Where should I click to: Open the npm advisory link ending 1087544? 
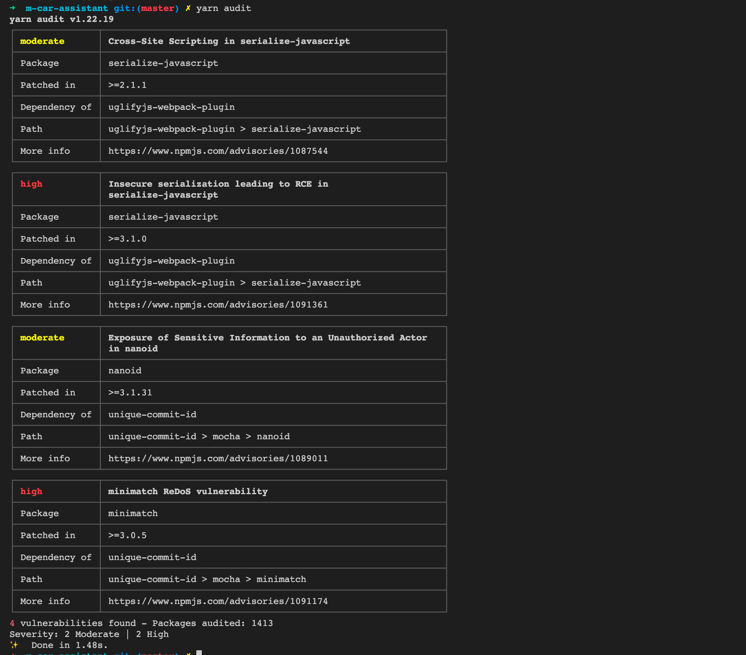(218, 151)
